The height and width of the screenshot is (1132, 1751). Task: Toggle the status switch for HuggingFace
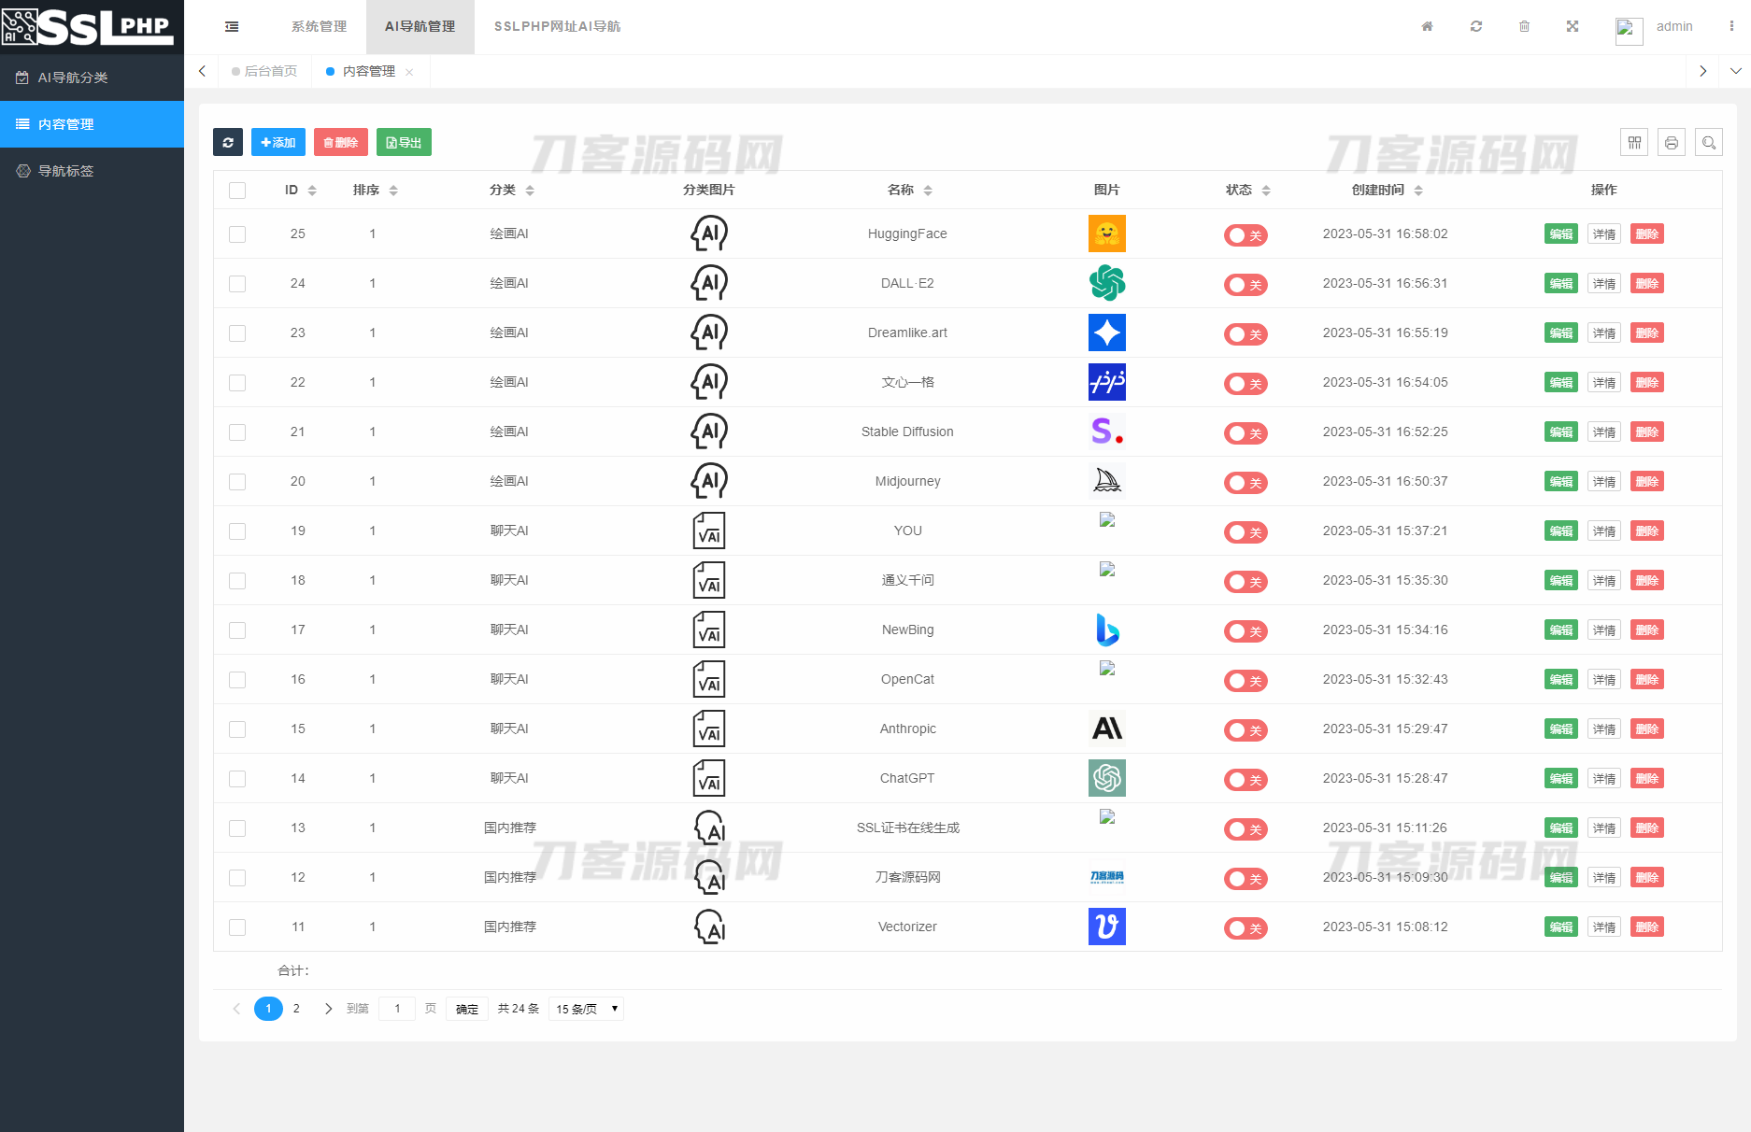pyautogui.click(x=1246, y=235)
